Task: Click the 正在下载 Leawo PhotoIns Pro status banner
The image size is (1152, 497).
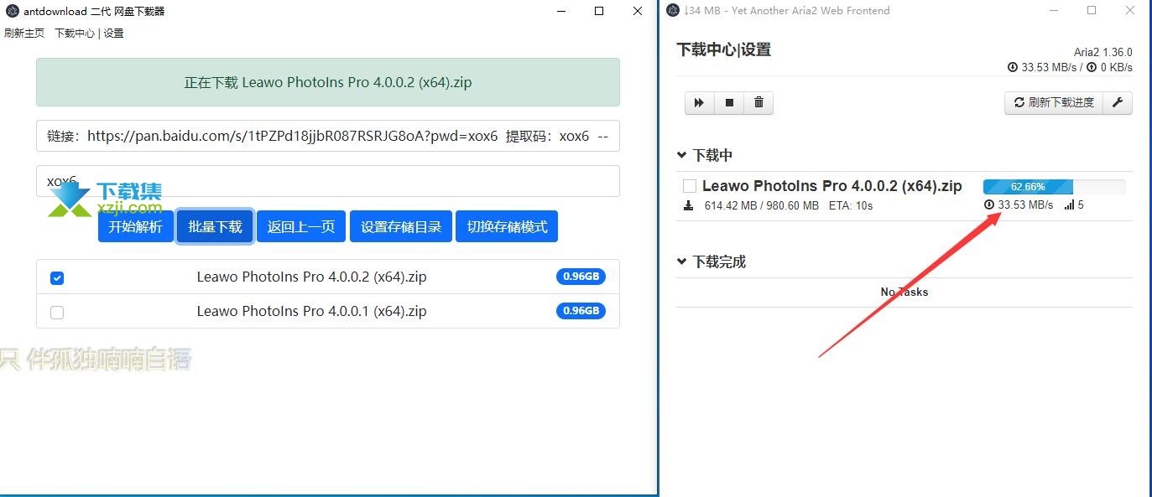Action: 328,82
